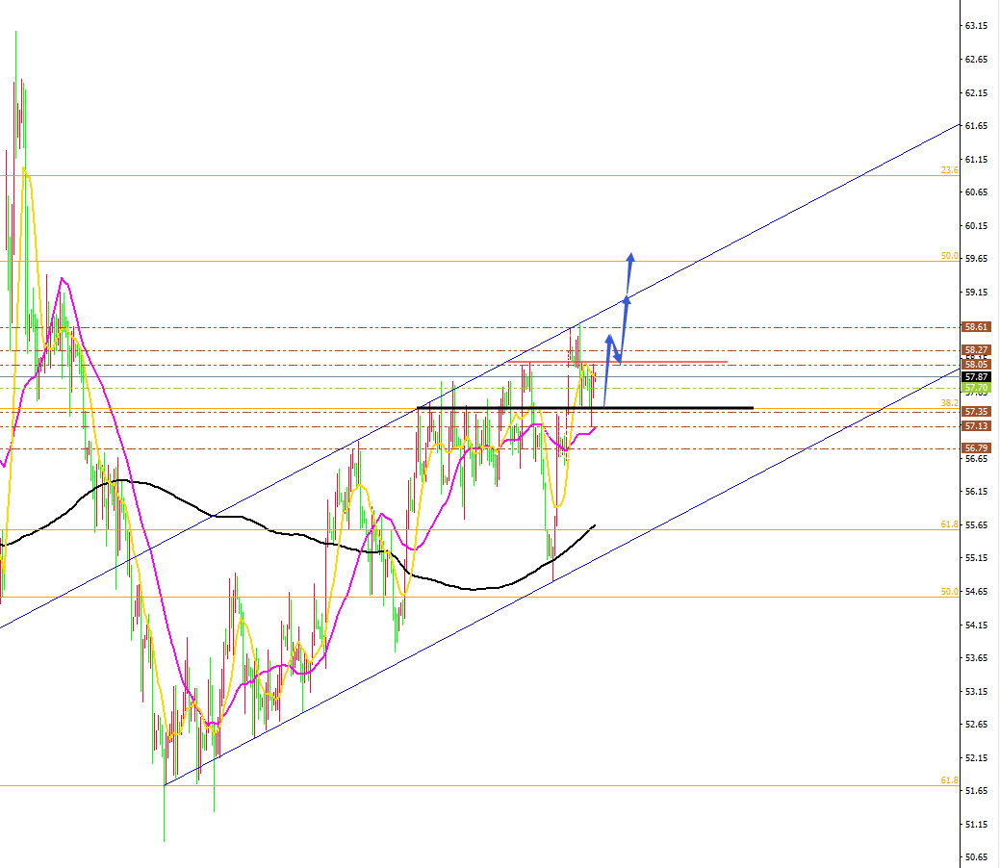Select the 23.6 Fibonacci level label
Image resolution: width=1000 pixels, height=868 pixels.
click(949, 170)
